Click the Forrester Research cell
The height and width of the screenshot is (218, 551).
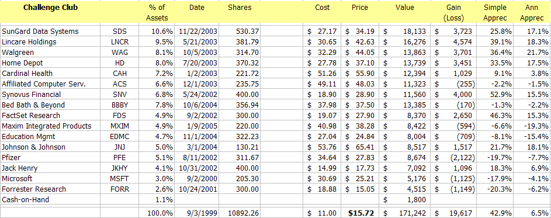coord(50,189)
